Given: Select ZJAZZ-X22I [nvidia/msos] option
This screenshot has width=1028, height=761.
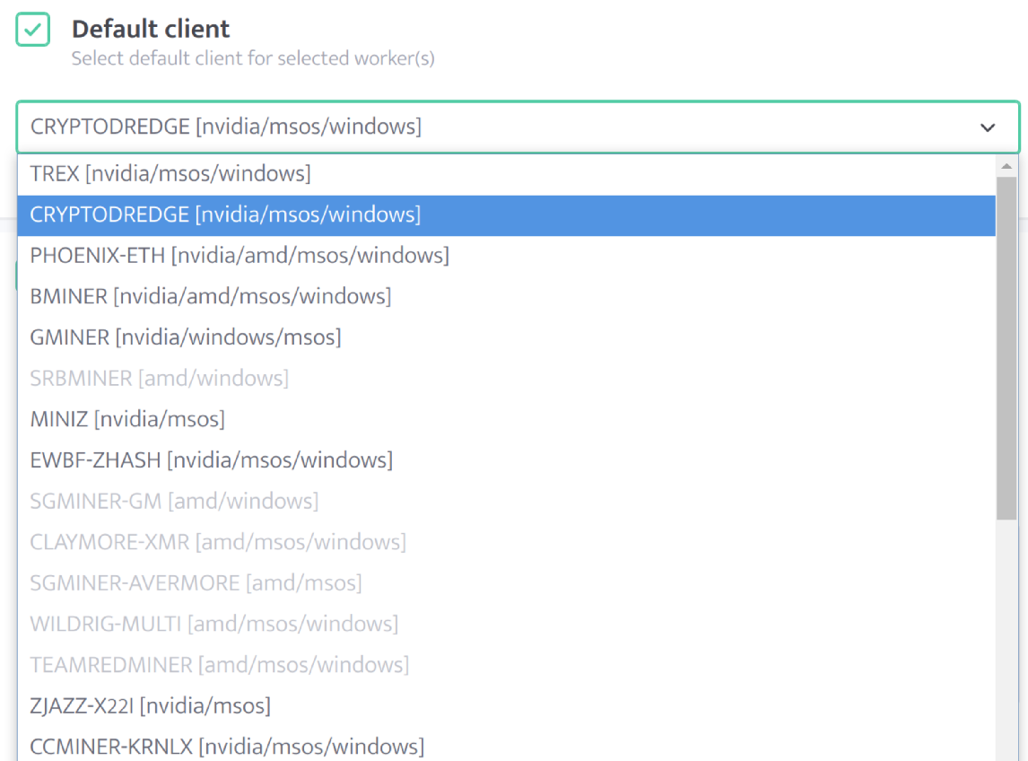Looking at the screenshot, I should tap(506, 706).
